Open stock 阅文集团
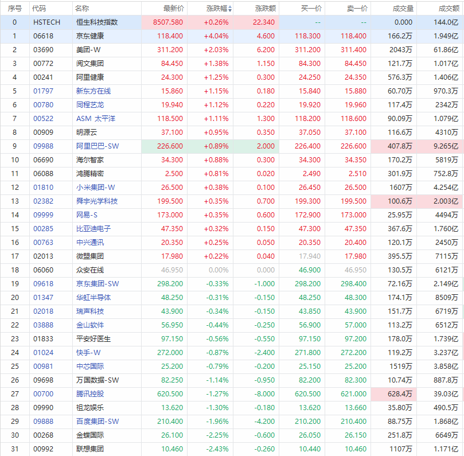 point(90,64)
